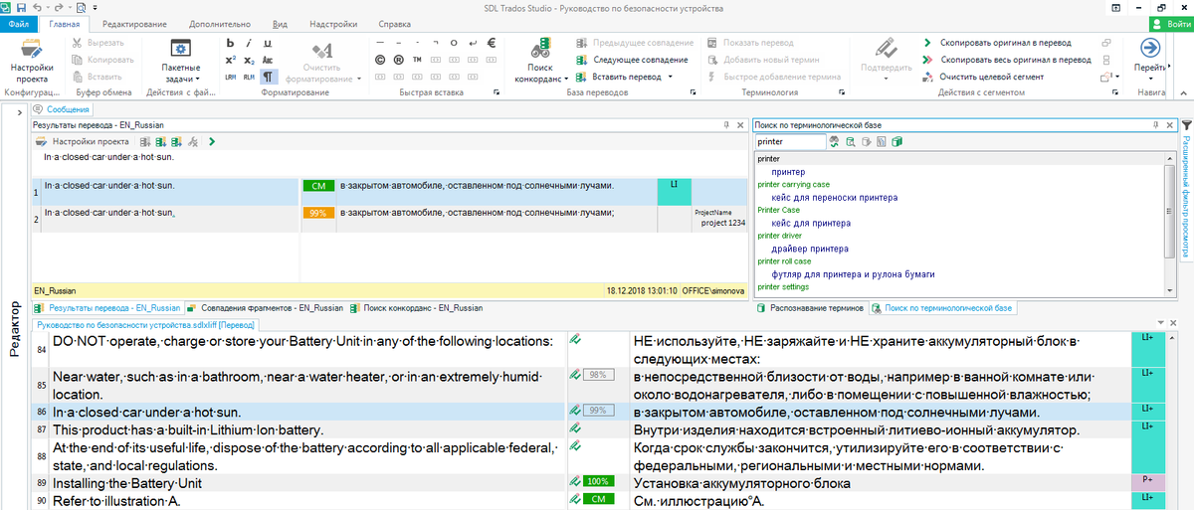Switch to Дополнительно ribbon tab
The height and width of the screenshot is (510, 1194).
219,23
